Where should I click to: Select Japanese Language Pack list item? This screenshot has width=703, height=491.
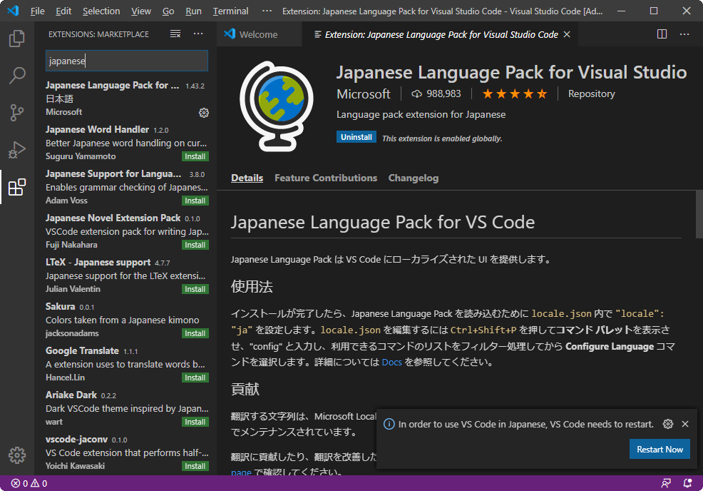(125, 98)
